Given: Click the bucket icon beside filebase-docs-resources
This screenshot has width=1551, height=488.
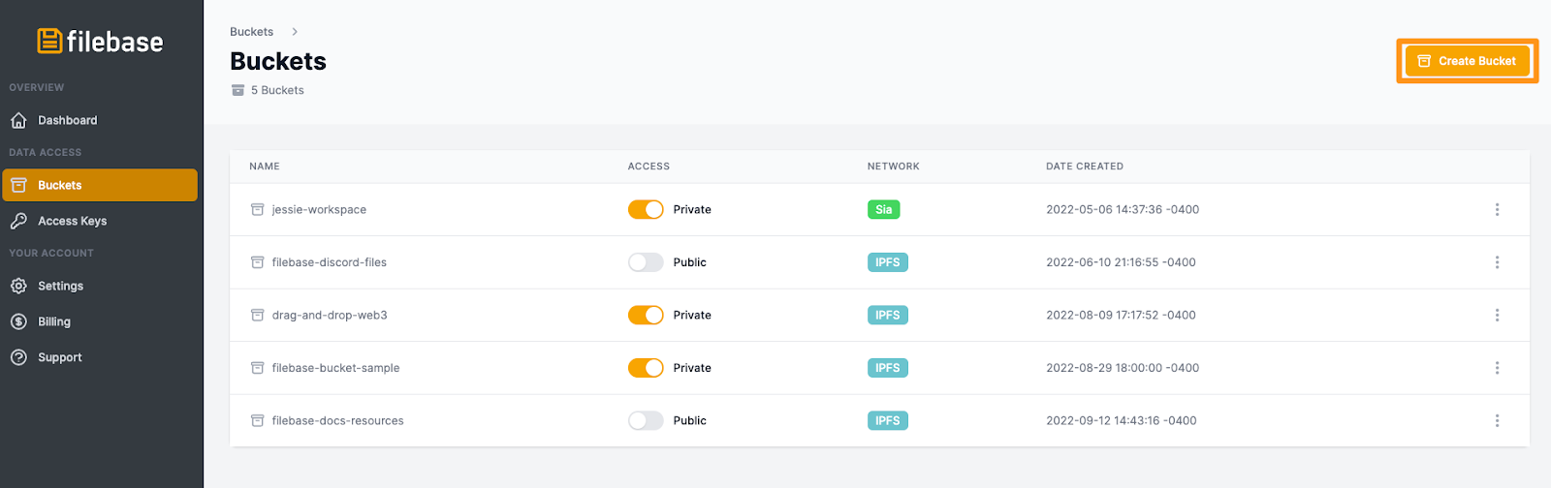Looking at the screenshot, I should [x=258, y=420].
